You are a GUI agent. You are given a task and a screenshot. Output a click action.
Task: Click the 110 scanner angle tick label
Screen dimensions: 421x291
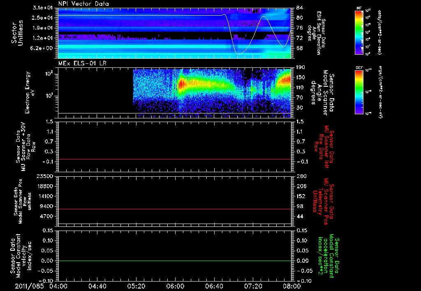(301, 88)
